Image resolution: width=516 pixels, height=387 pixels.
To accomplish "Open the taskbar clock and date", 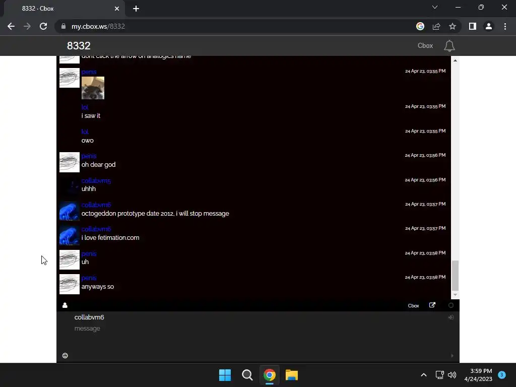I will [478, 375].
